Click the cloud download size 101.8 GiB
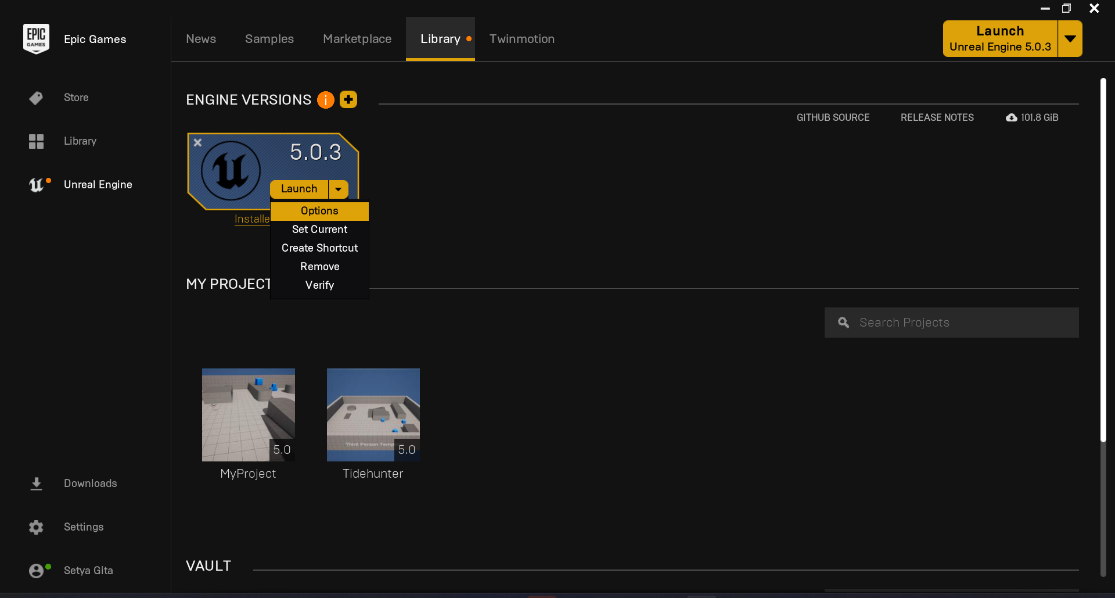Screen dimensions: 1115x598 pyautogui.click(x=1032, y=117)
